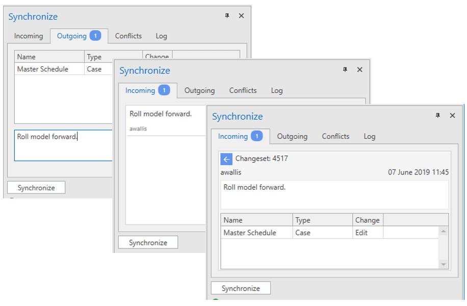Screen dimensions: 467x306
Task: Pin the rearmost Synchronize panel with Outgoing active
Action: [x=227, y=16]
